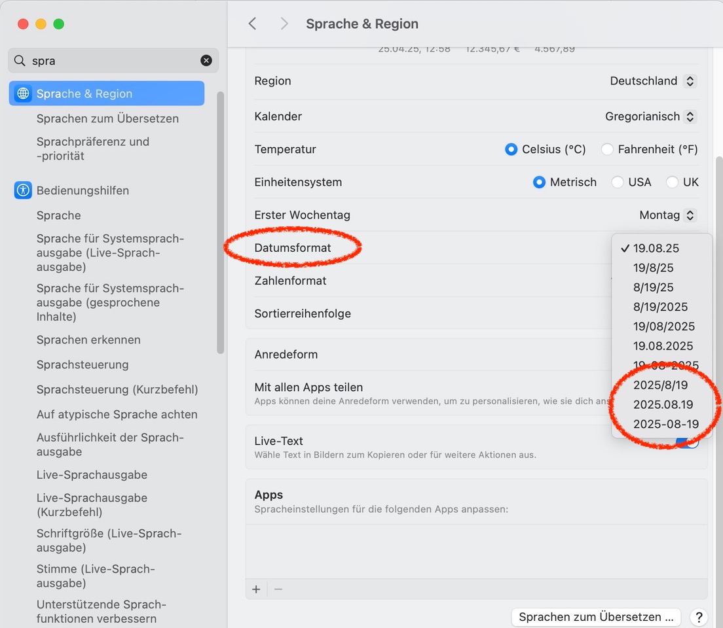Click the forward chevron in the header
This screenshot has height=628, width=723.
tap(284, 24)
